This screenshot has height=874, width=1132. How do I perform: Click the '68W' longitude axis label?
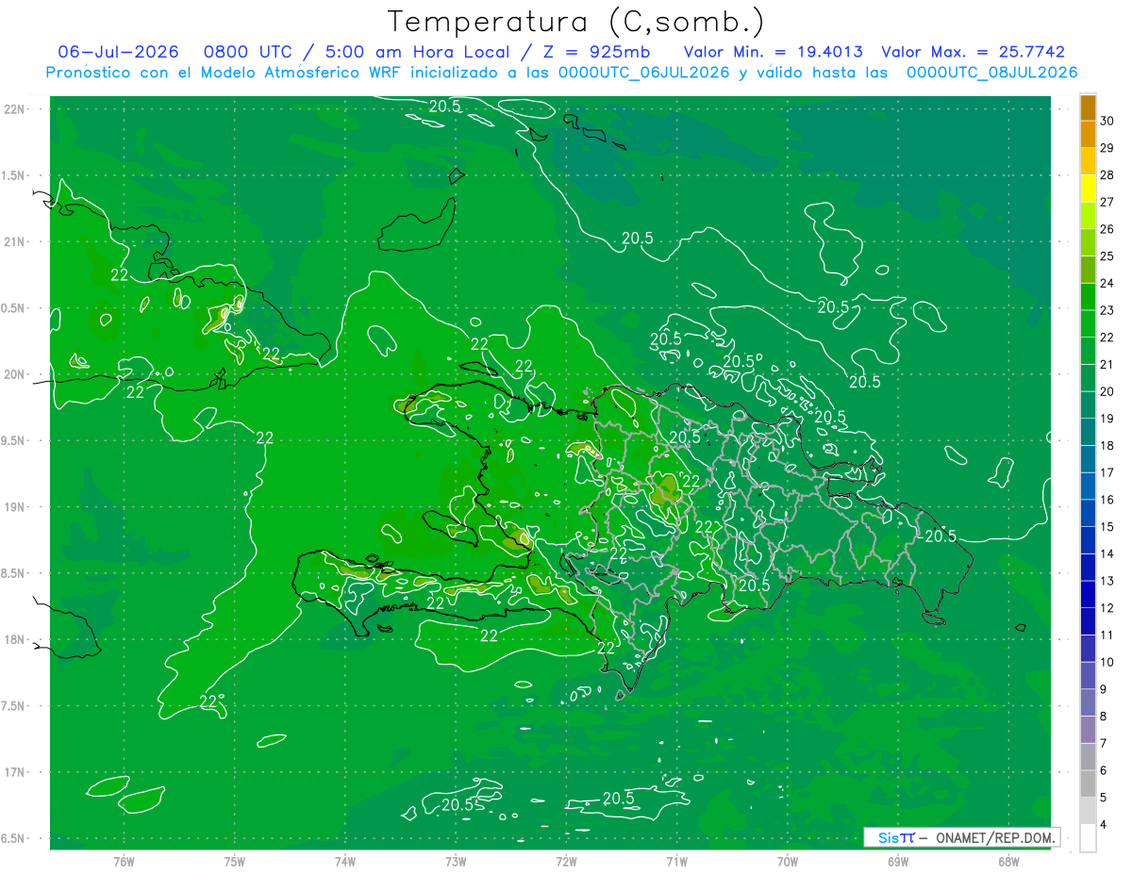coord(1007,862)
